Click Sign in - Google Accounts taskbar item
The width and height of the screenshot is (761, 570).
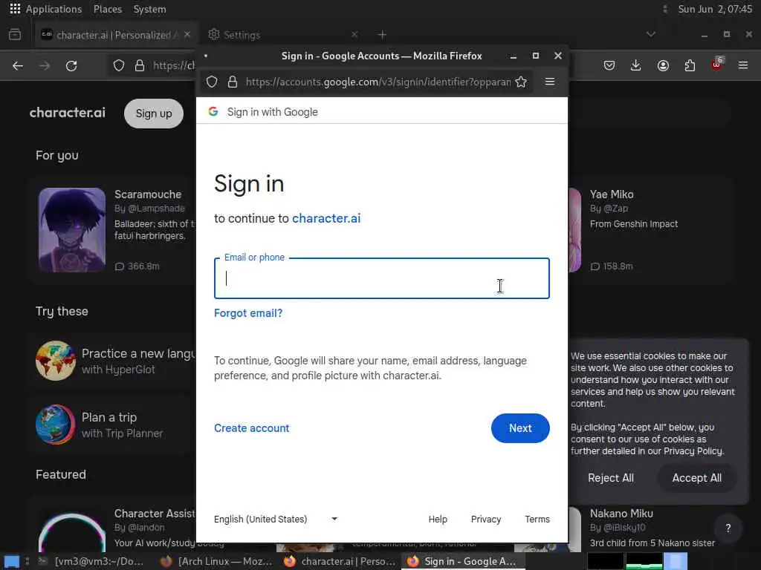point(462,561)
